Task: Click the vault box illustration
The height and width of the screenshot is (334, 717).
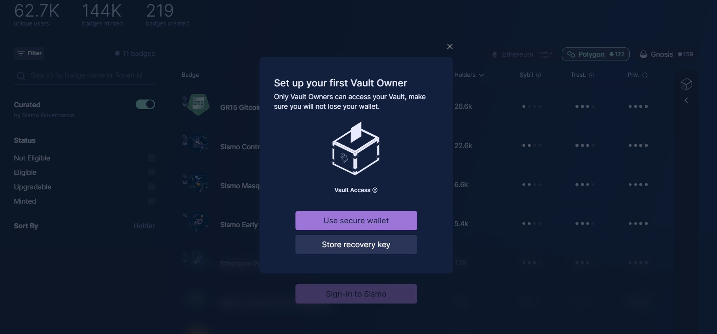Action: click(356, 148)
